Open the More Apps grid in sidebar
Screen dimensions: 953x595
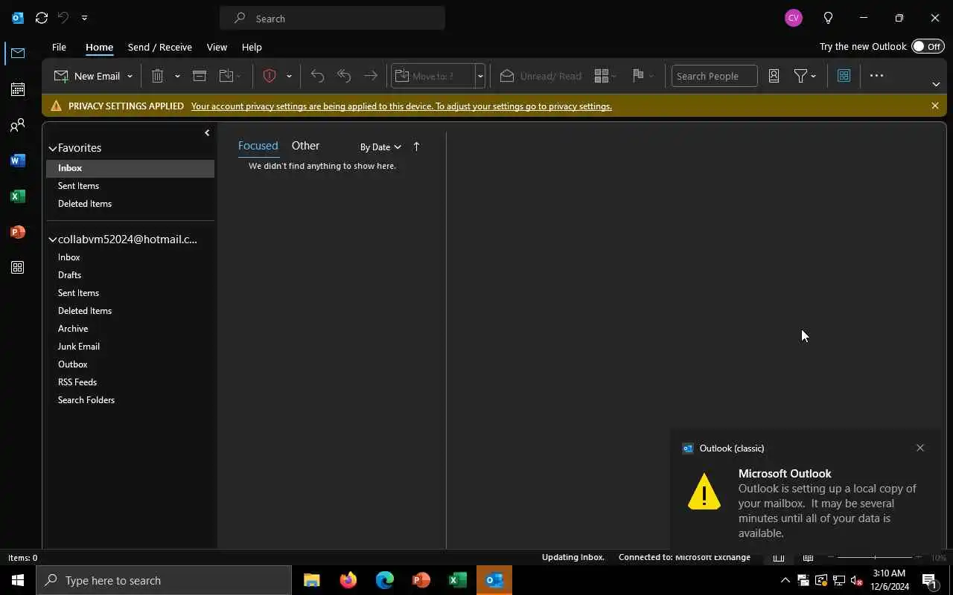coord(18,268)
